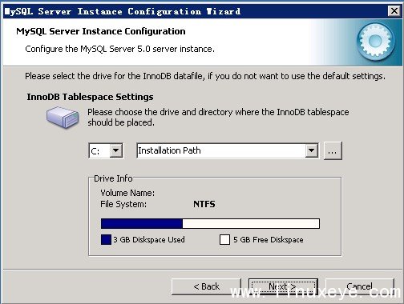Click '5 GB Free Diskspace' text
Image resolution: width=404 pixels, height=304 pixels.
click(269, 239)
